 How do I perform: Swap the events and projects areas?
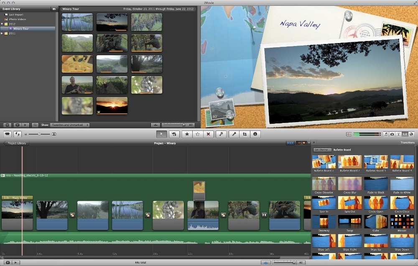(18, 134)
